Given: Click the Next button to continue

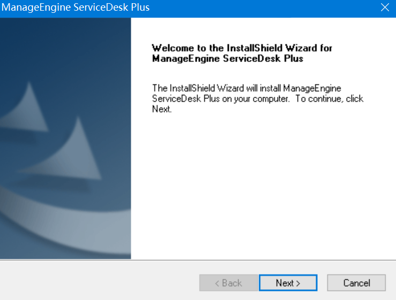Looking at the screenshot, I should (288, 283).
